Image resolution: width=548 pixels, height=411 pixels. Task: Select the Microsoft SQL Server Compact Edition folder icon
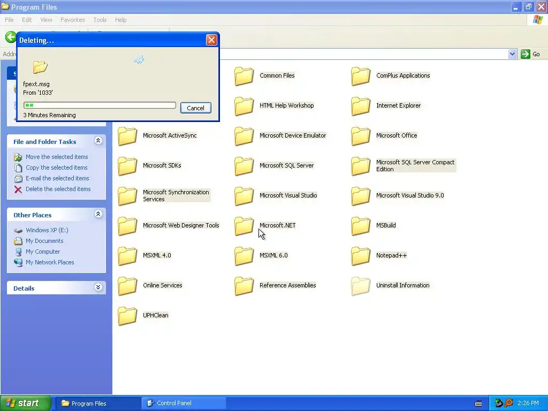[360, 166]
